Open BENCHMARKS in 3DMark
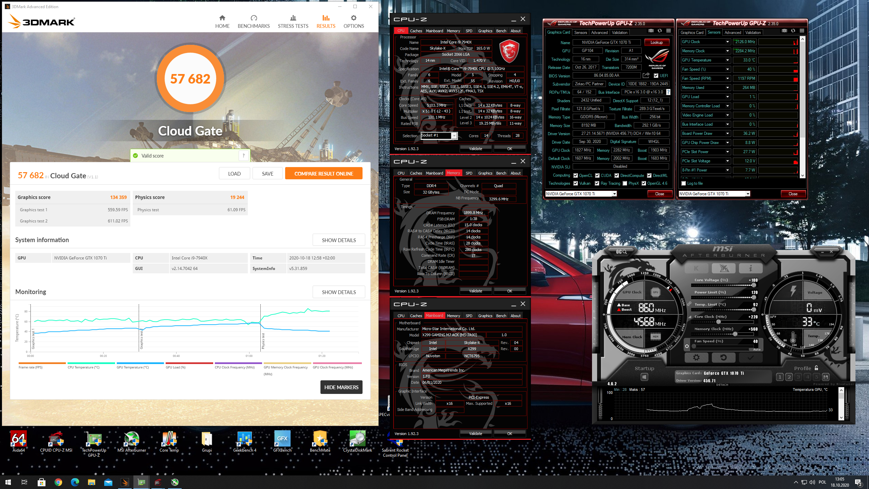The width and height of the screenshot is (869, 489). (x=254, y=22)
